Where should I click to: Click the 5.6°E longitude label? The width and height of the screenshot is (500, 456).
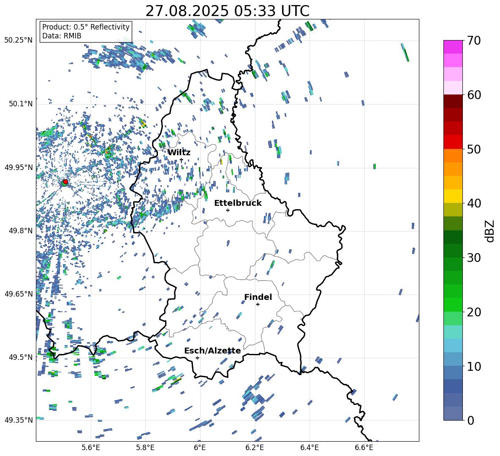(x=91, y=448)
